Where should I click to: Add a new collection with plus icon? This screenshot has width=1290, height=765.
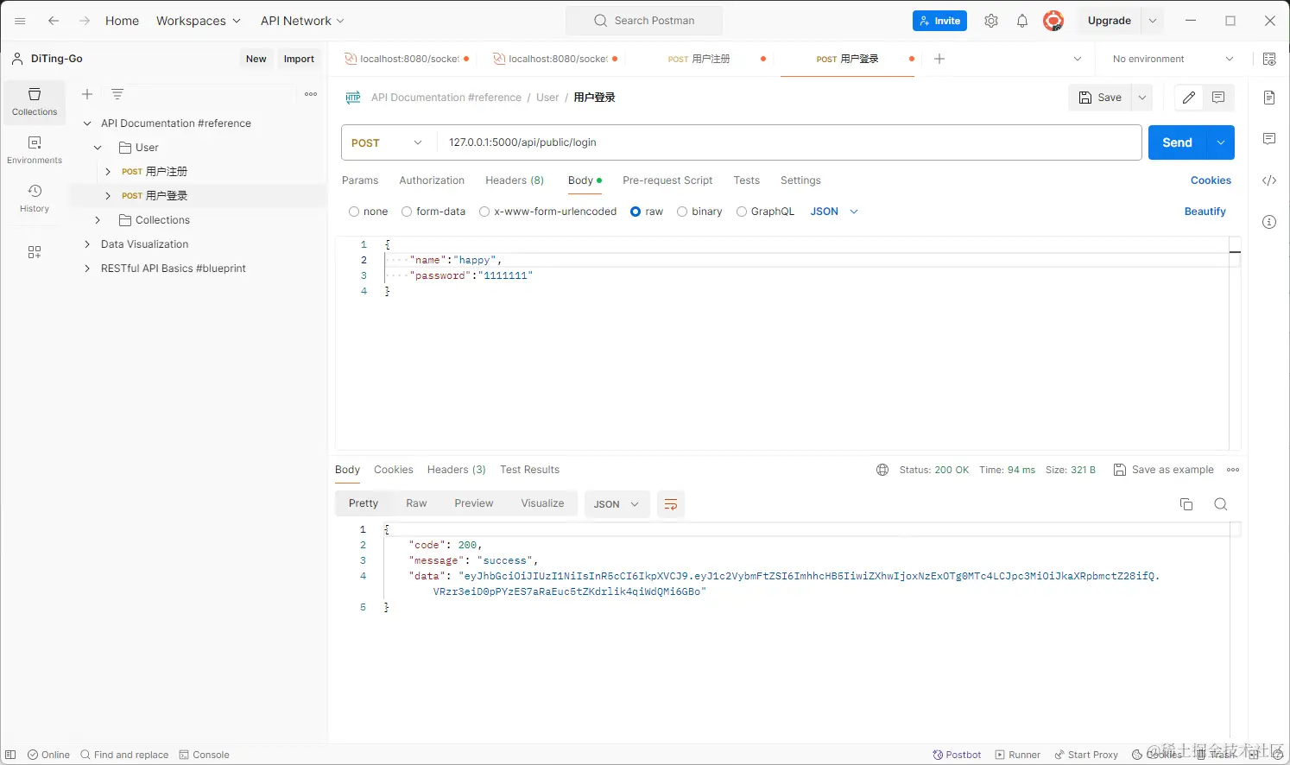[x=87, y=94]
